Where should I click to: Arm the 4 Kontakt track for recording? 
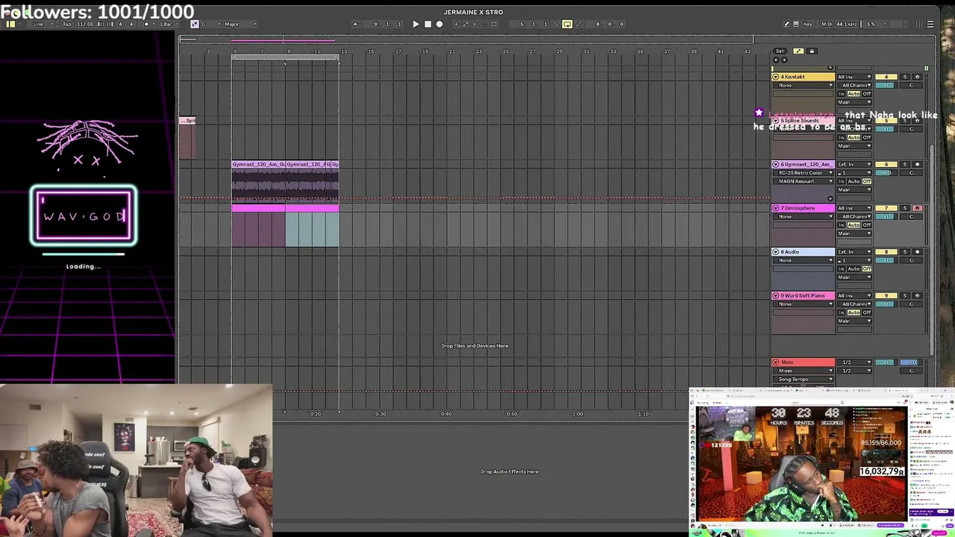[x=918, y=77]
